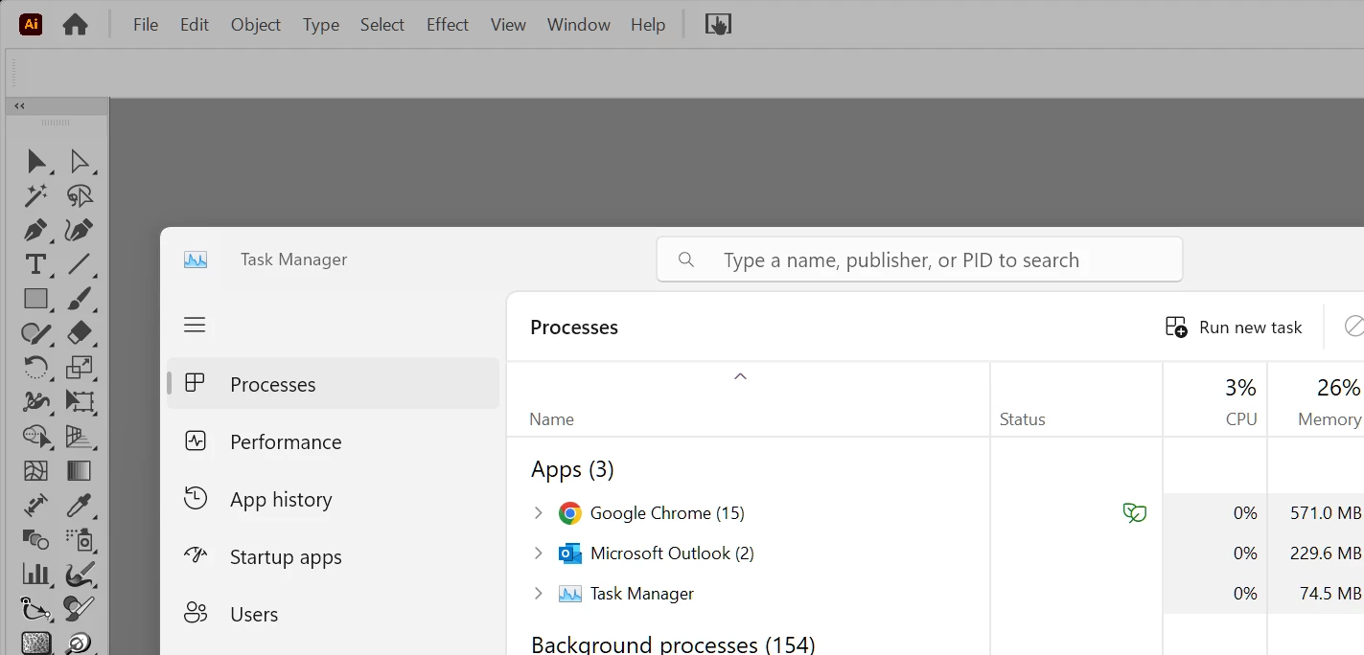This screenshot has height=655, width=1364.
Task: Click the 571.0 MB memory value
Action: (x=1326, y=513)
